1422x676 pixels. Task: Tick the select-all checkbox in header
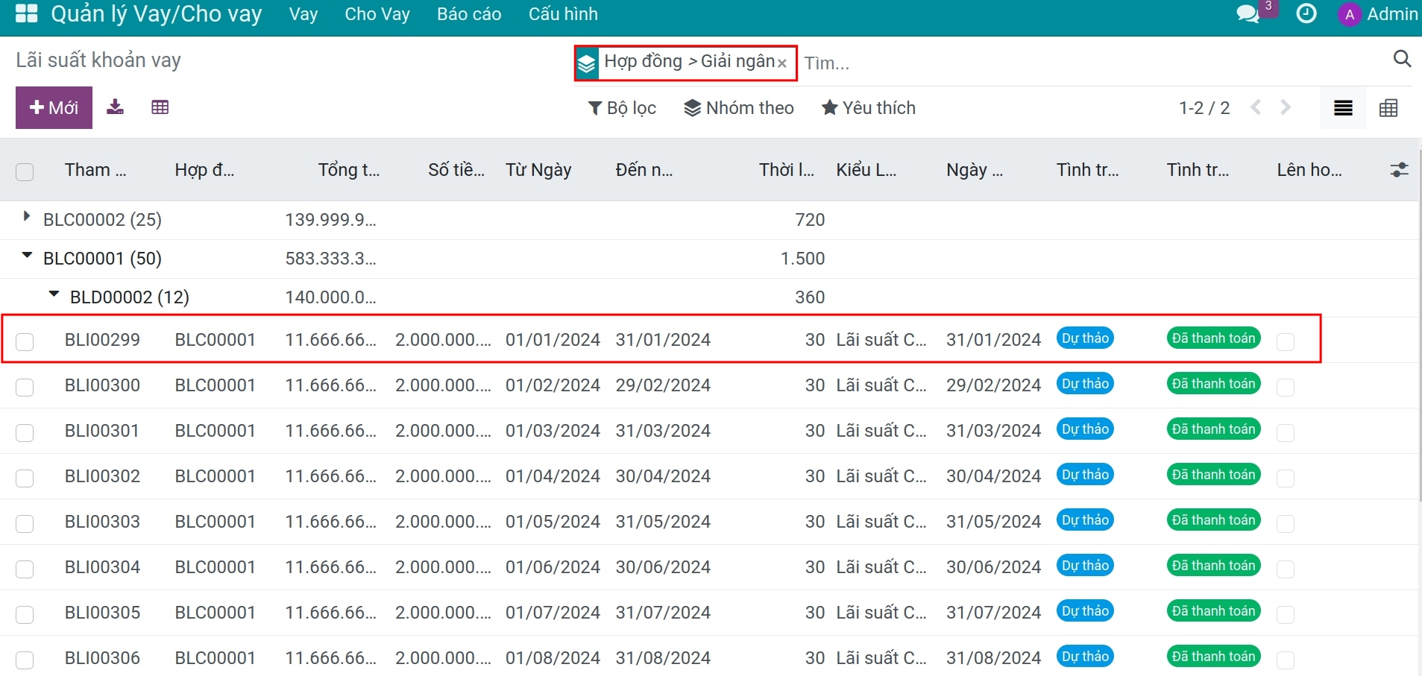click(25, 171)
